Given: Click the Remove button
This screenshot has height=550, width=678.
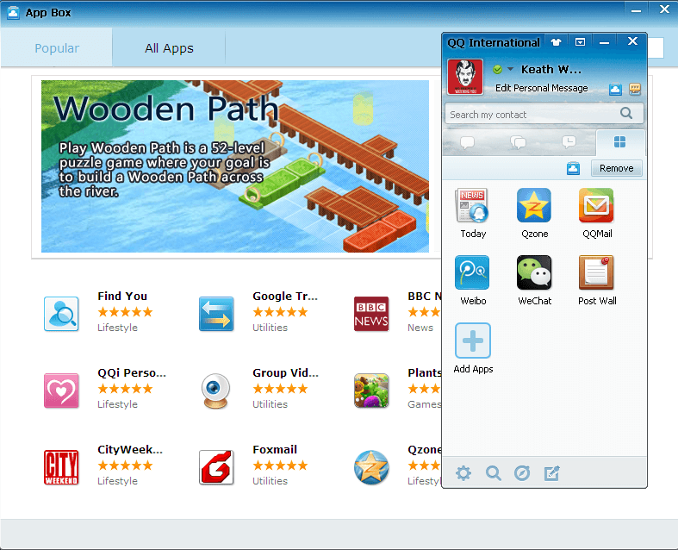Looking at the screenshot, I should [616, 168].
